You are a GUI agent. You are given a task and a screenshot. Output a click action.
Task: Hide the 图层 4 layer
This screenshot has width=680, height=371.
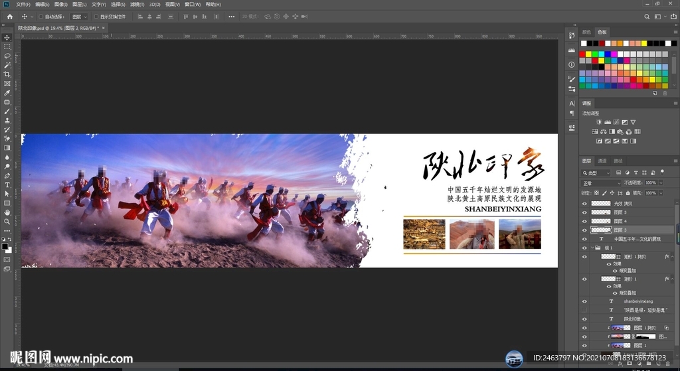pyautogui.click(x=584, y=221)
